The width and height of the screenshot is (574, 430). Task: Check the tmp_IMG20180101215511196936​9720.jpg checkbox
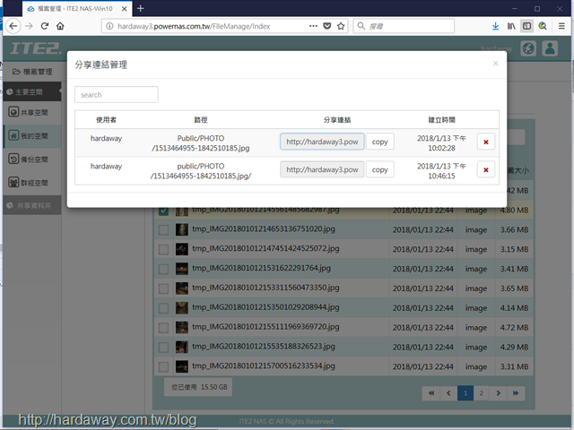pyautogui.click(x=163, y=328)
